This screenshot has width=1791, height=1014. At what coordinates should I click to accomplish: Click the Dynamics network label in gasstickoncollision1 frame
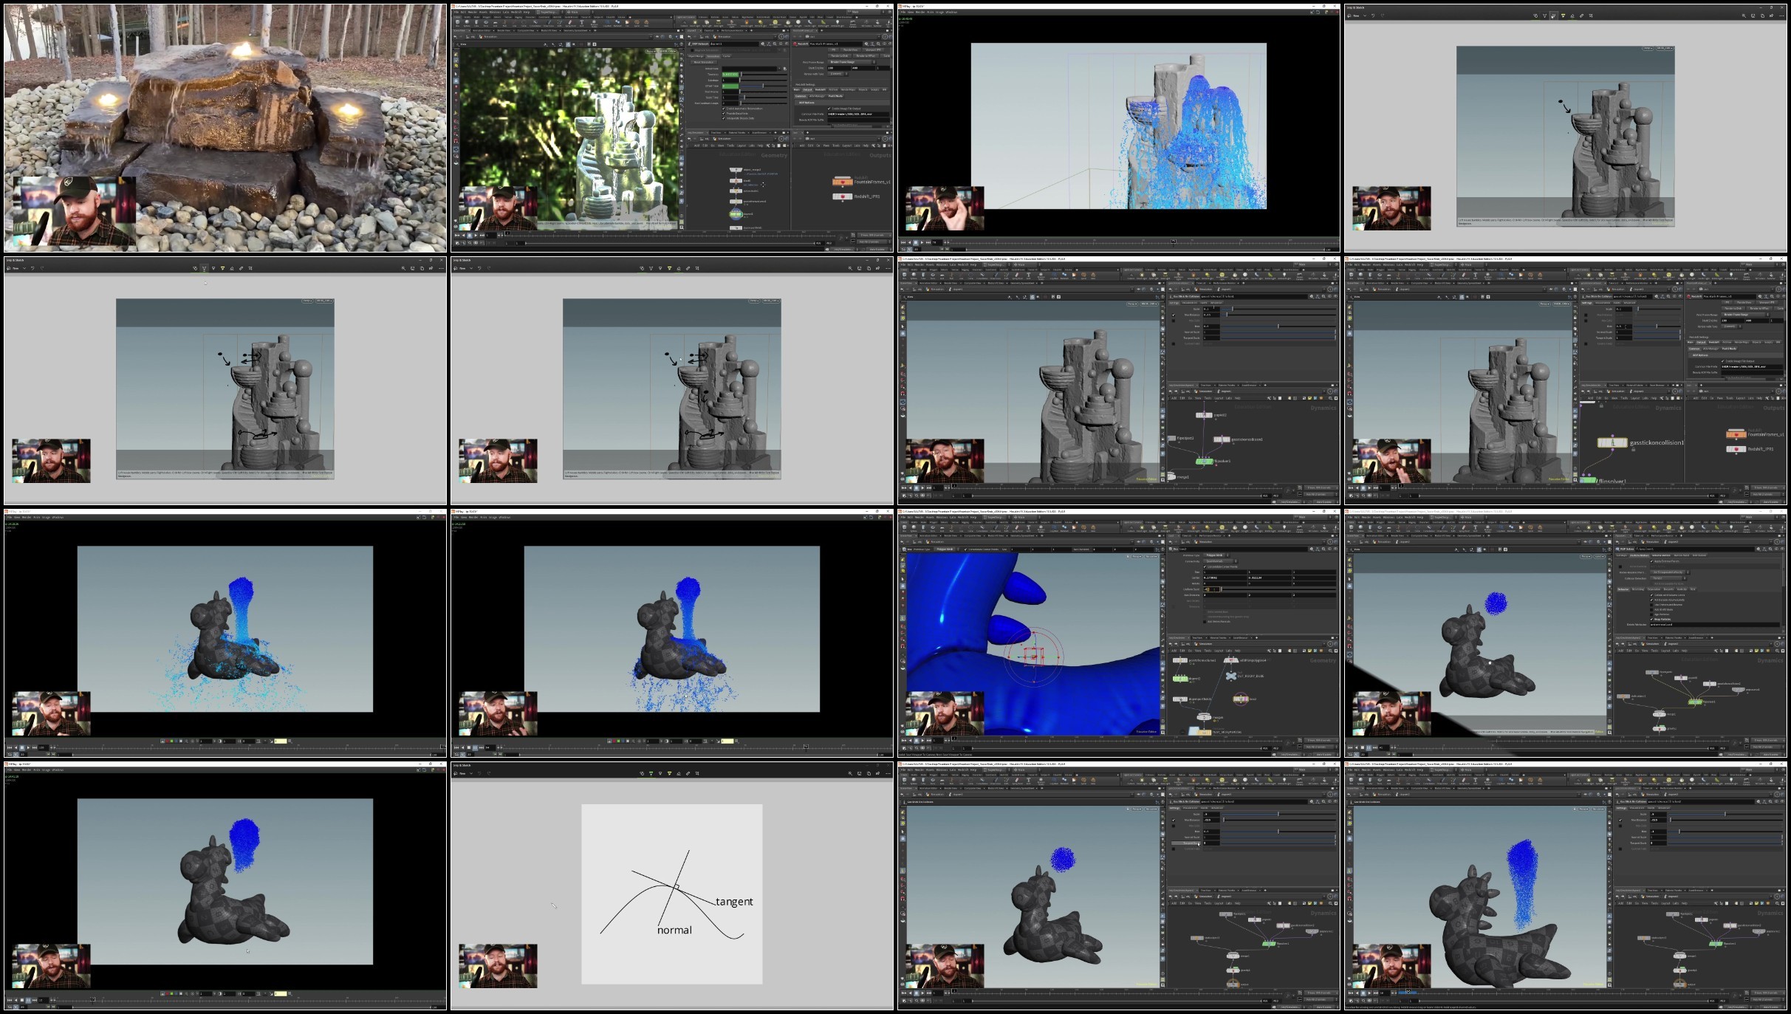point(1668,408)
